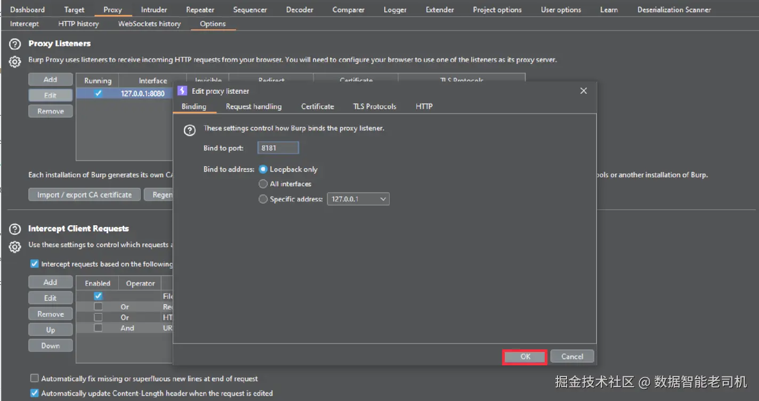The height and width of the screenshot is (401, 759).
Task: Click the Running column header
Action: [98, 81]
